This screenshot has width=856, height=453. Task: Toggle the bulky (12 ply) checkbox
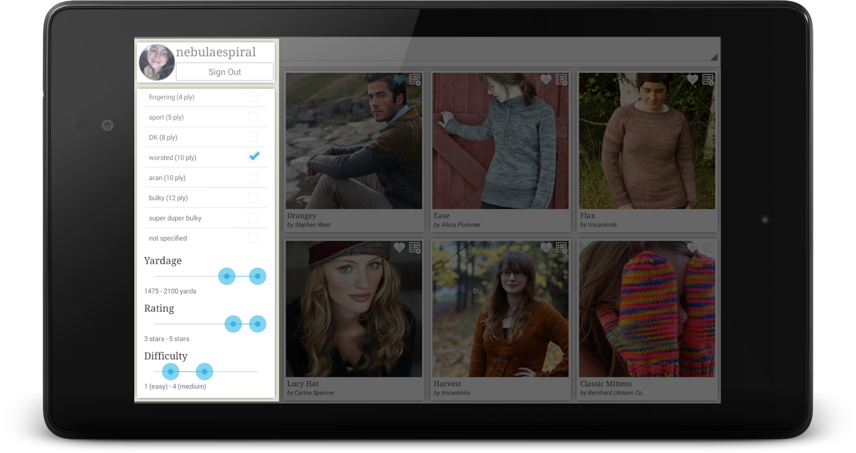(253, 198)
